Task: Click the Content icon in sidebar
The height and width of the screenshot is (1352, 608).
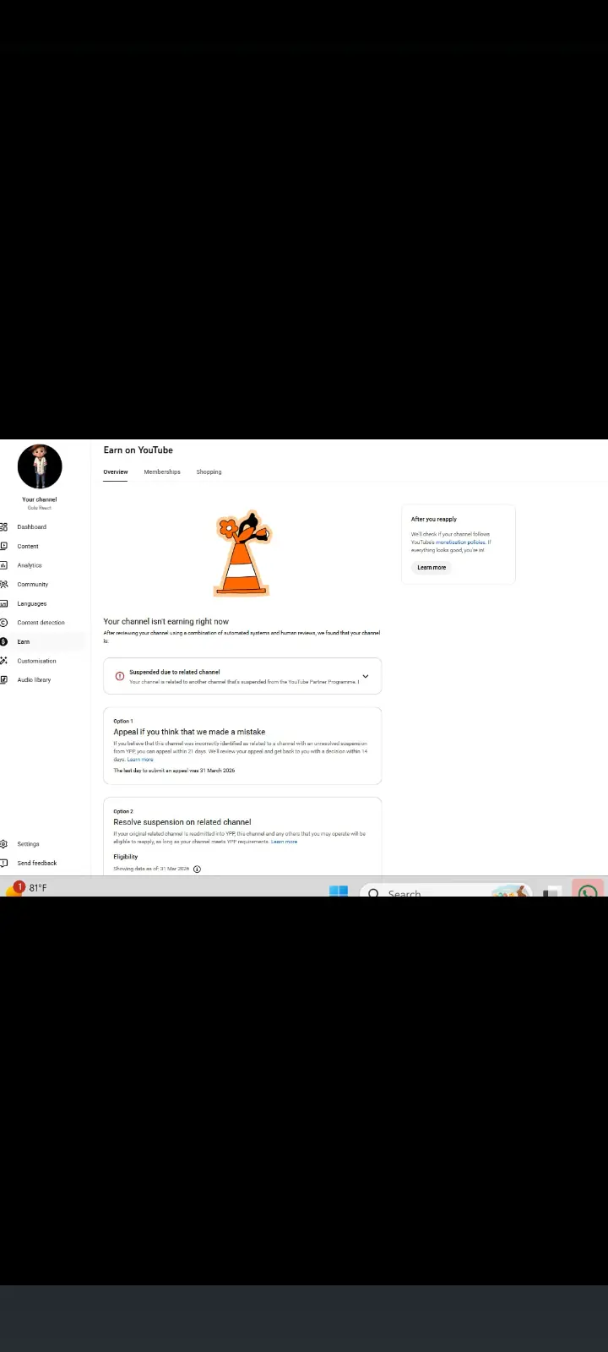Action: 4,547
